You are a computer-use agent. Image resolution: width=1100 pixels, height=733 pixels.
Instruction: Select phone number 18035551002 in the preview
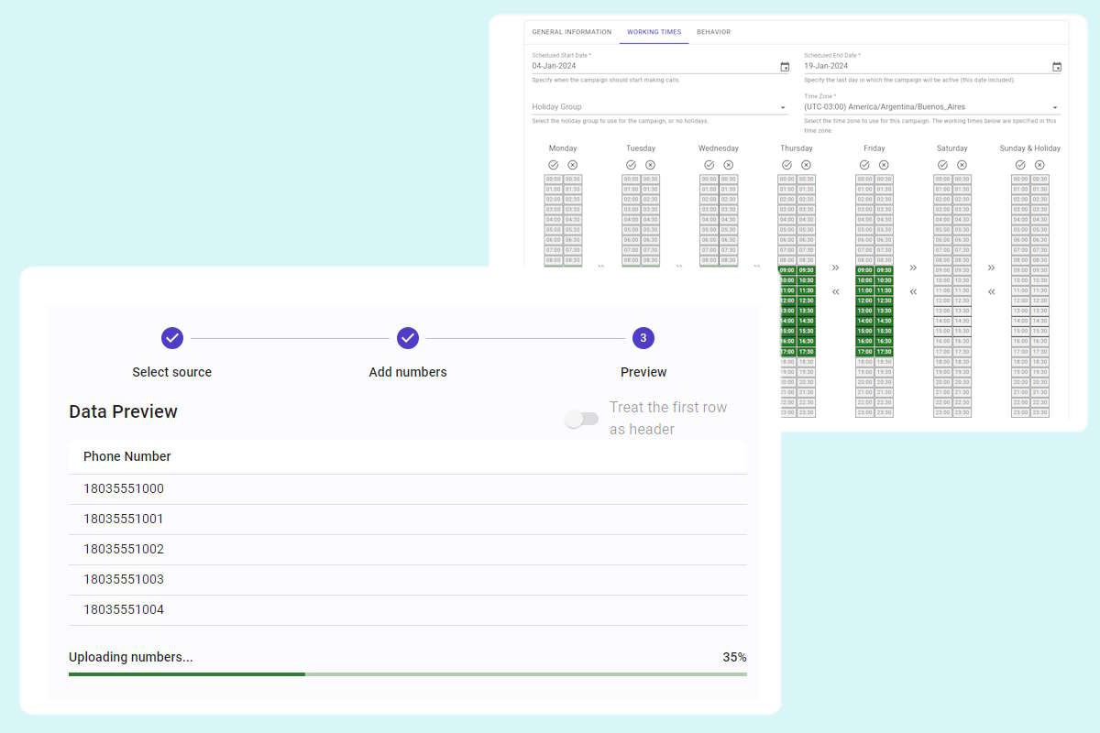[x=125, y=549]
